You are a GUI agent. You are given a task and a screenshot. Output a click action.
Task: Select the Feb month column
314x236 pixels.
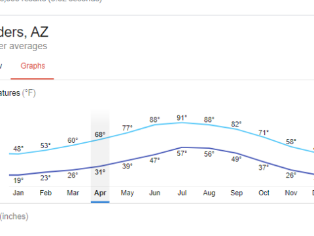click(46, 193)
